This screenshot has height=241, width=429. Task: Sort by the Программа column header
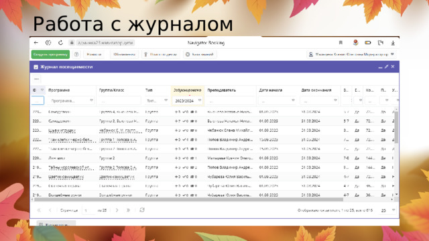click(x=59, y=90)
